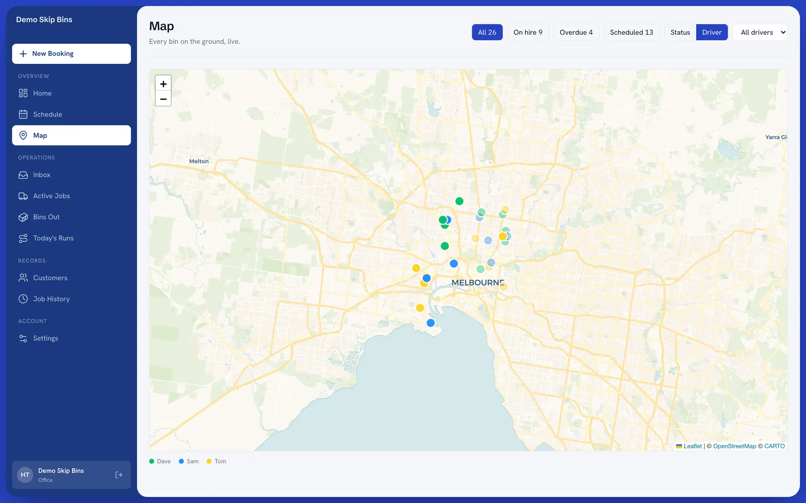Open Today's Runs
Viewport: 806px width, 503px height.
point(72,238)
